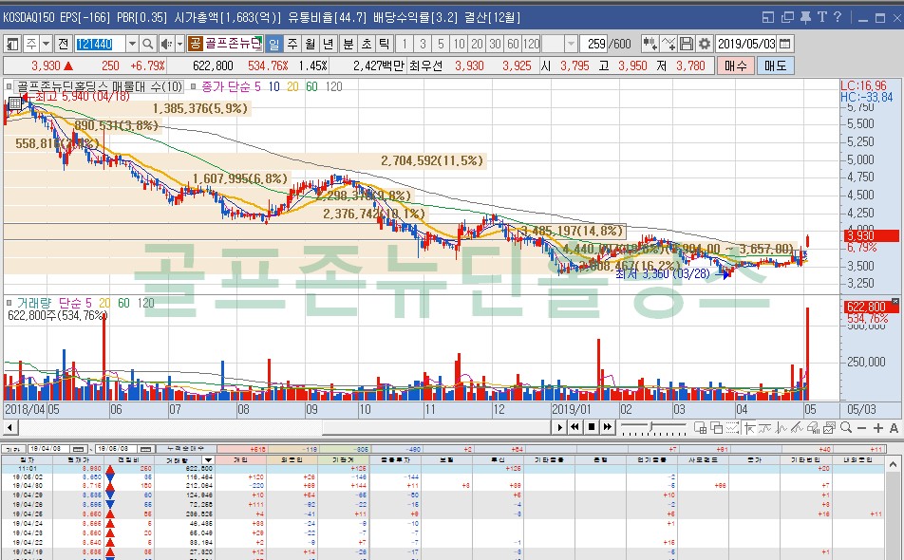Select the 주 weekly period toggle

pyautogui.click(x=292, y=44)
